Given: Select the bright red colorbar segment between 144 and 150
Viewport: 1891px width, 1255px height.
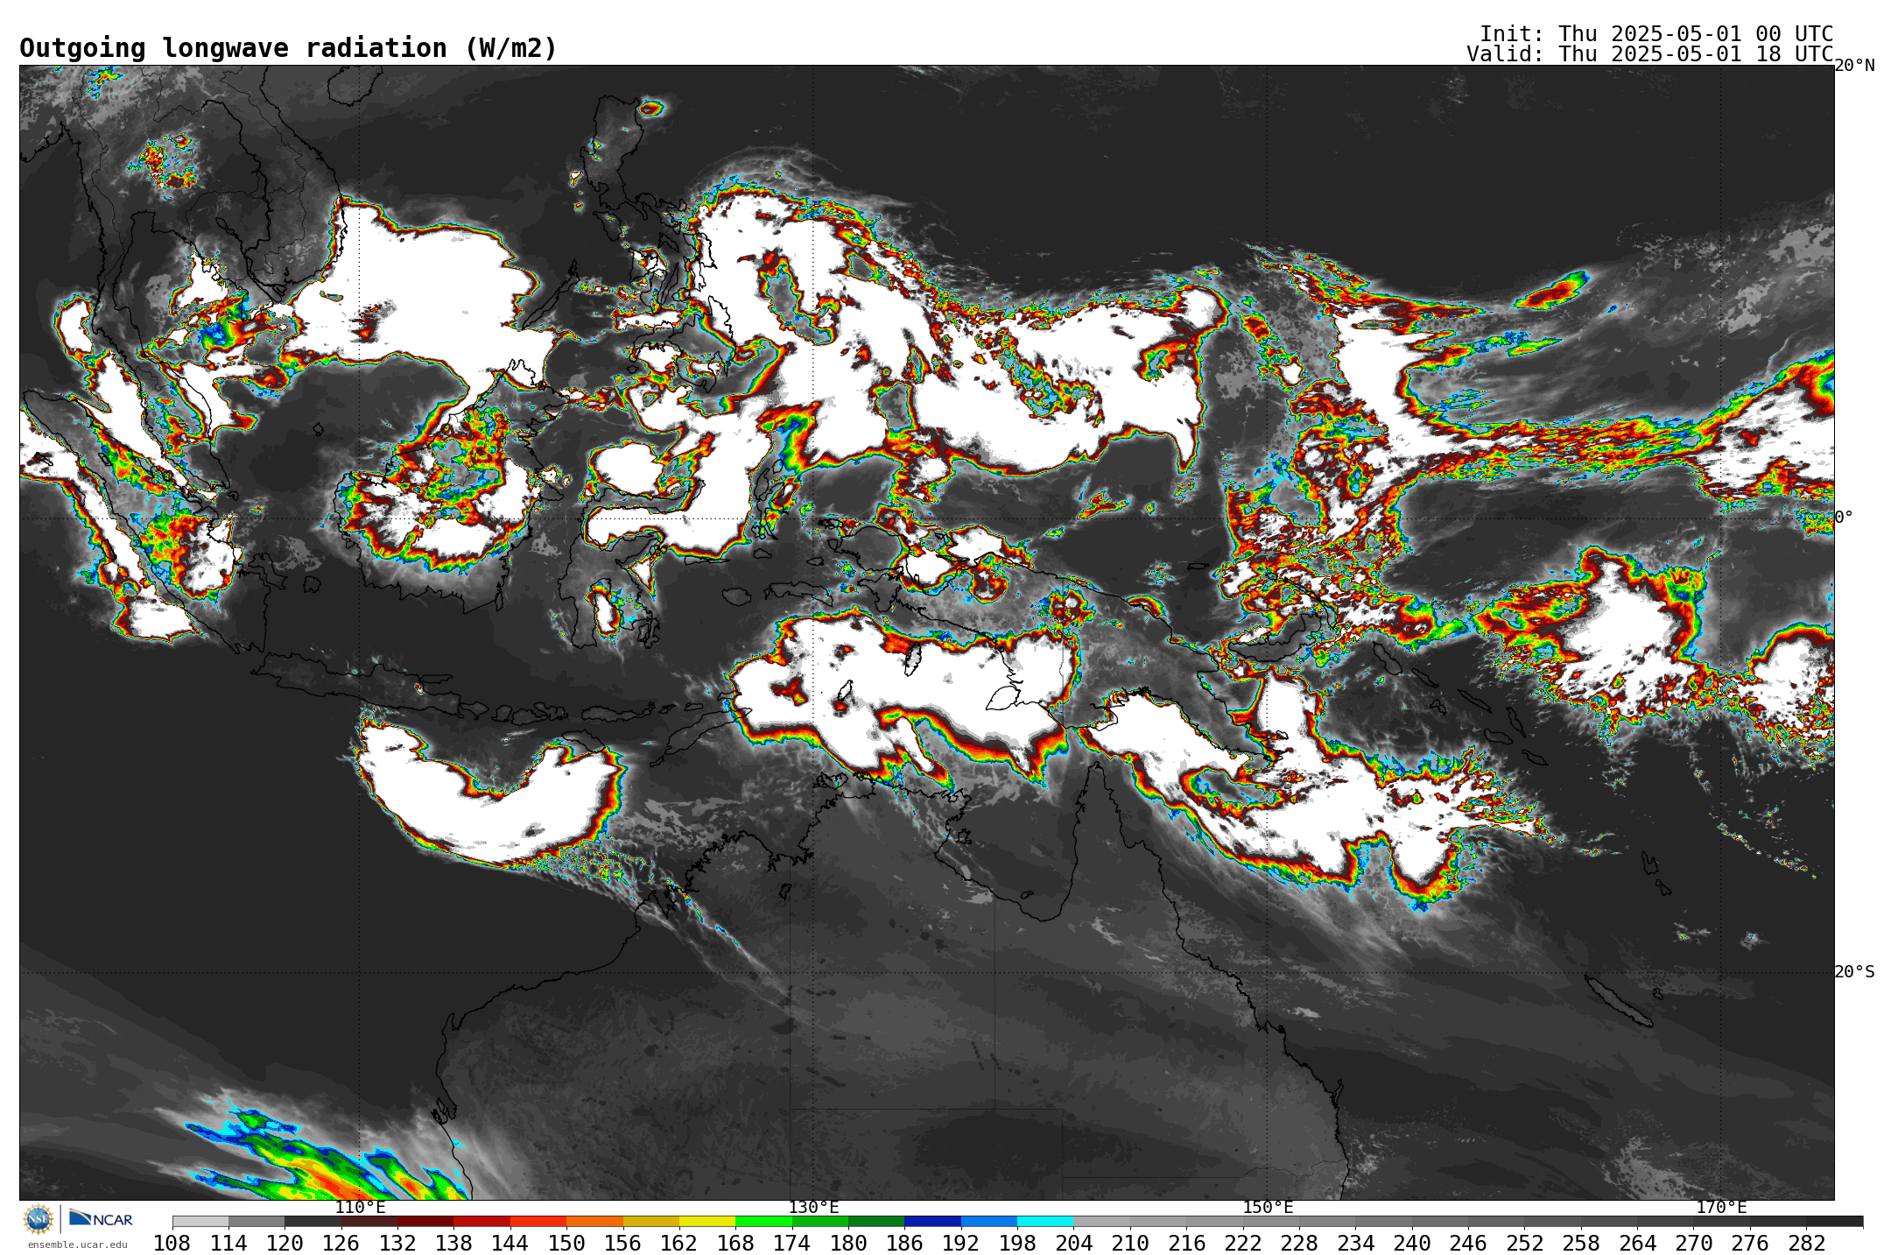Looking at the screenshot, I should 538,1221.
